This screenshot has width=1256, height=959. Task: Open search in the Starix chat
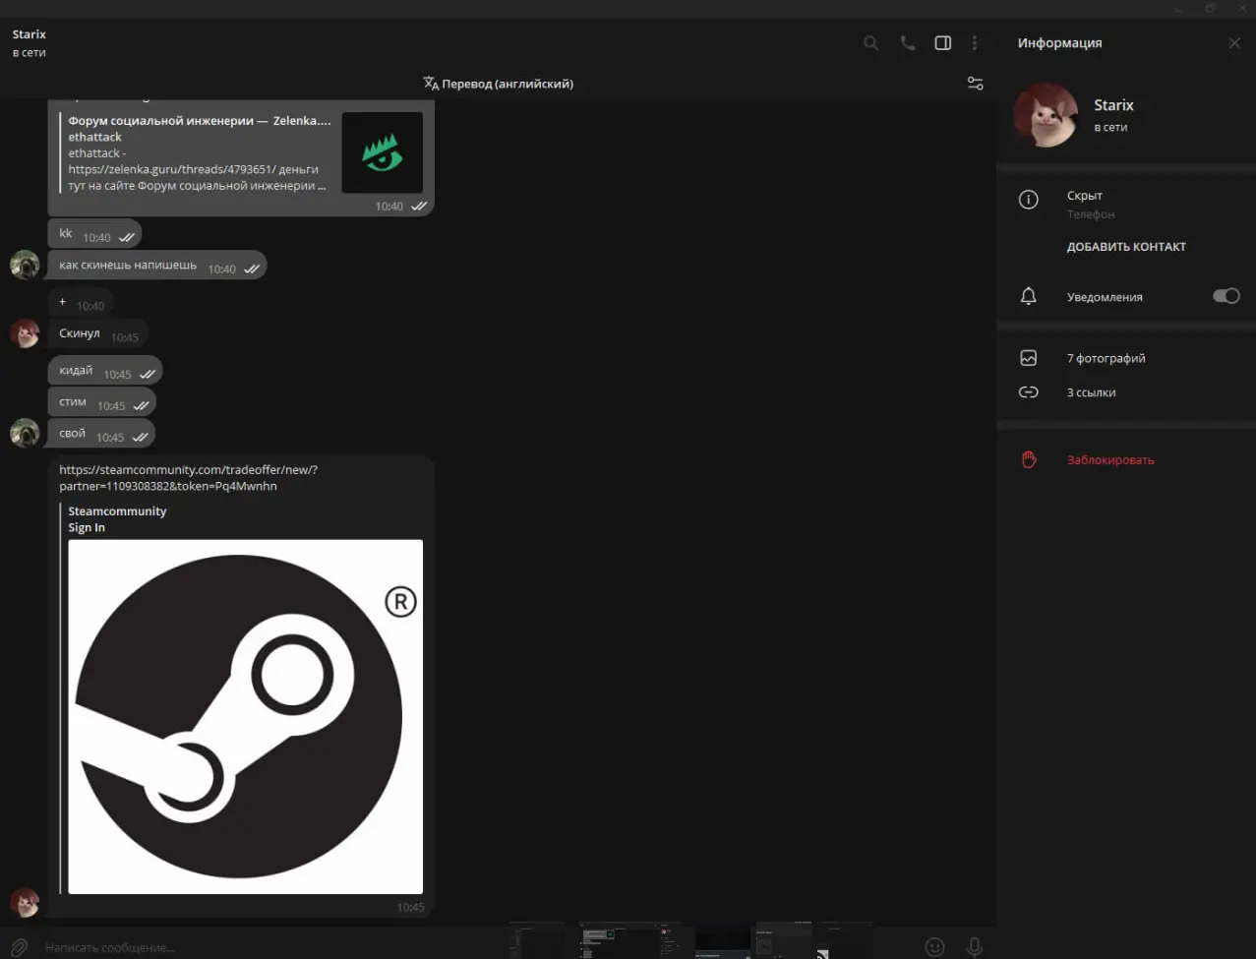point(870,43)
